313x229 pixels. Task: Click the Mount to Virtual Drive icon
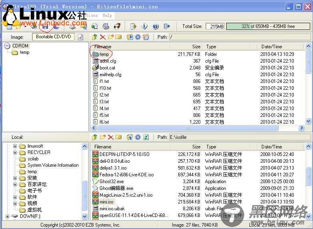(106, 26)
